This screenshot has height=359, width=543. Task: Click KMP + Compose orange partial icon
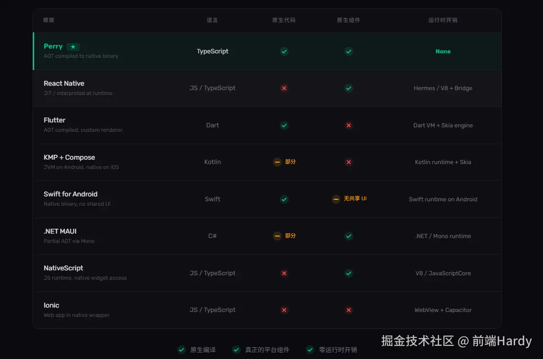pos(277,162)
